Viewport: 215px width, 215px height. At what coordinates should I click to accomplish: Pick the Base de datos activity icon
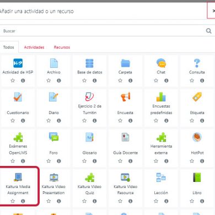pyautogui.click(x=89, y=63)
